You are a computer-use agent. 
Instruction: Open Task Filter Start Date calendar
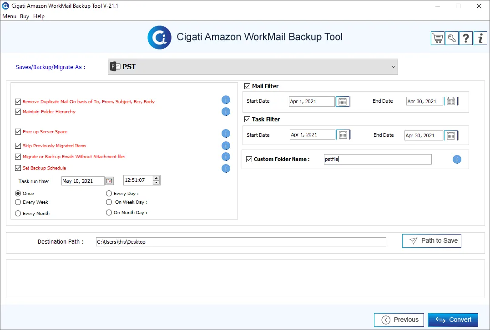click(x=343, y=135)
